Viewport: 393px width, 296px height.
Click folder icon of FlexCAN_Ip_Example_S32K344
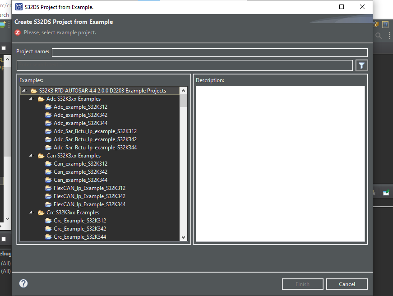[x=48, y=204]
